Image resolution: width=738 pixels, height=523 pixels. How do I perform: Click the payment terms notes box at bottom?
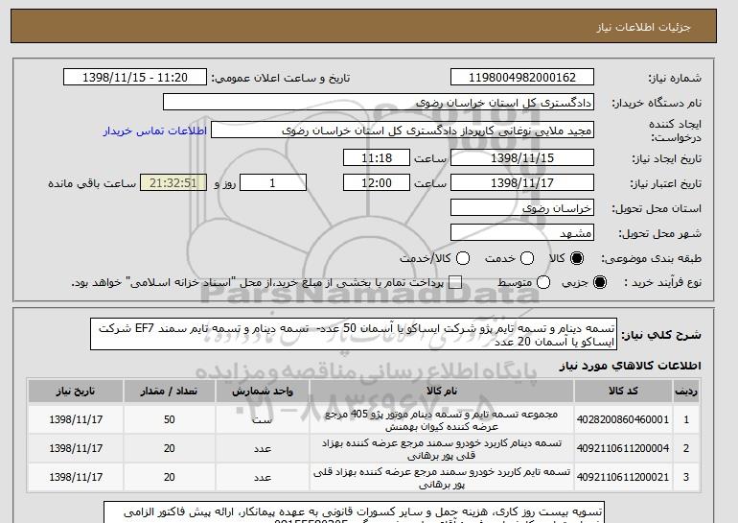(354, 512)
